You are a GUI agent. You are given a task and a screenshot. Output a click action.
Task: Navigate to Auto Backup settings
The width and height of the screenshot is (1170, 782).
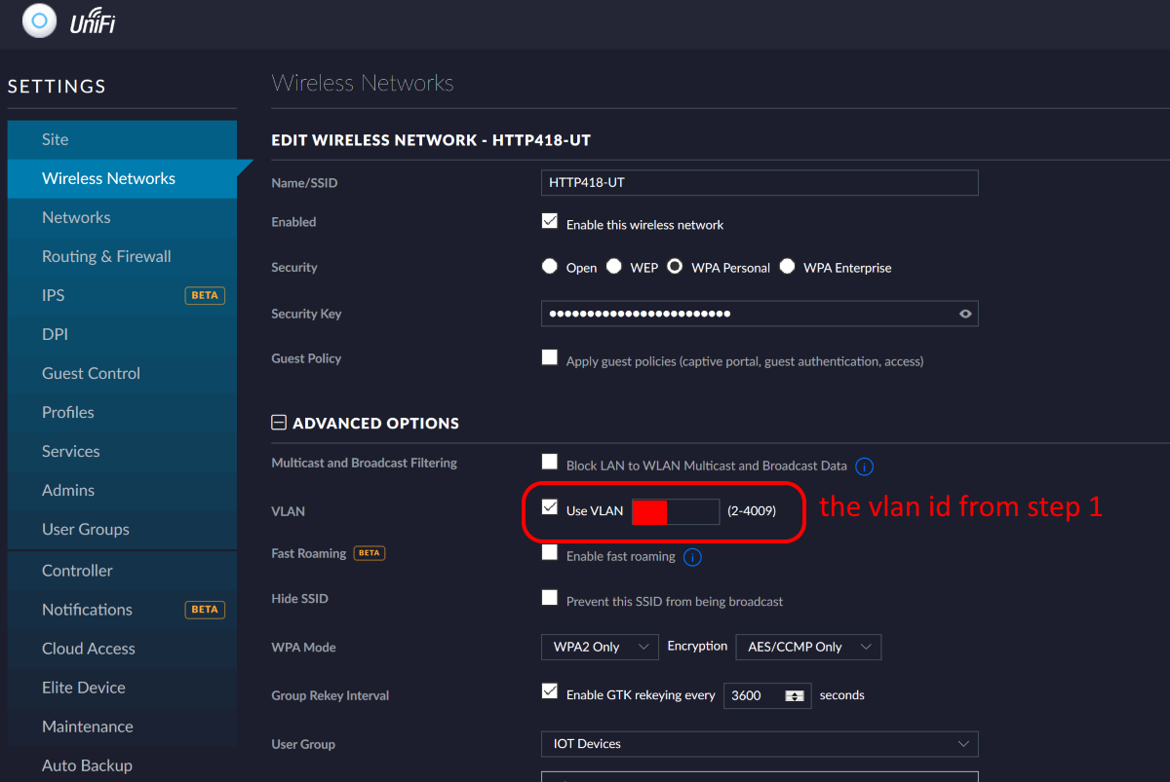pos(87,765)
